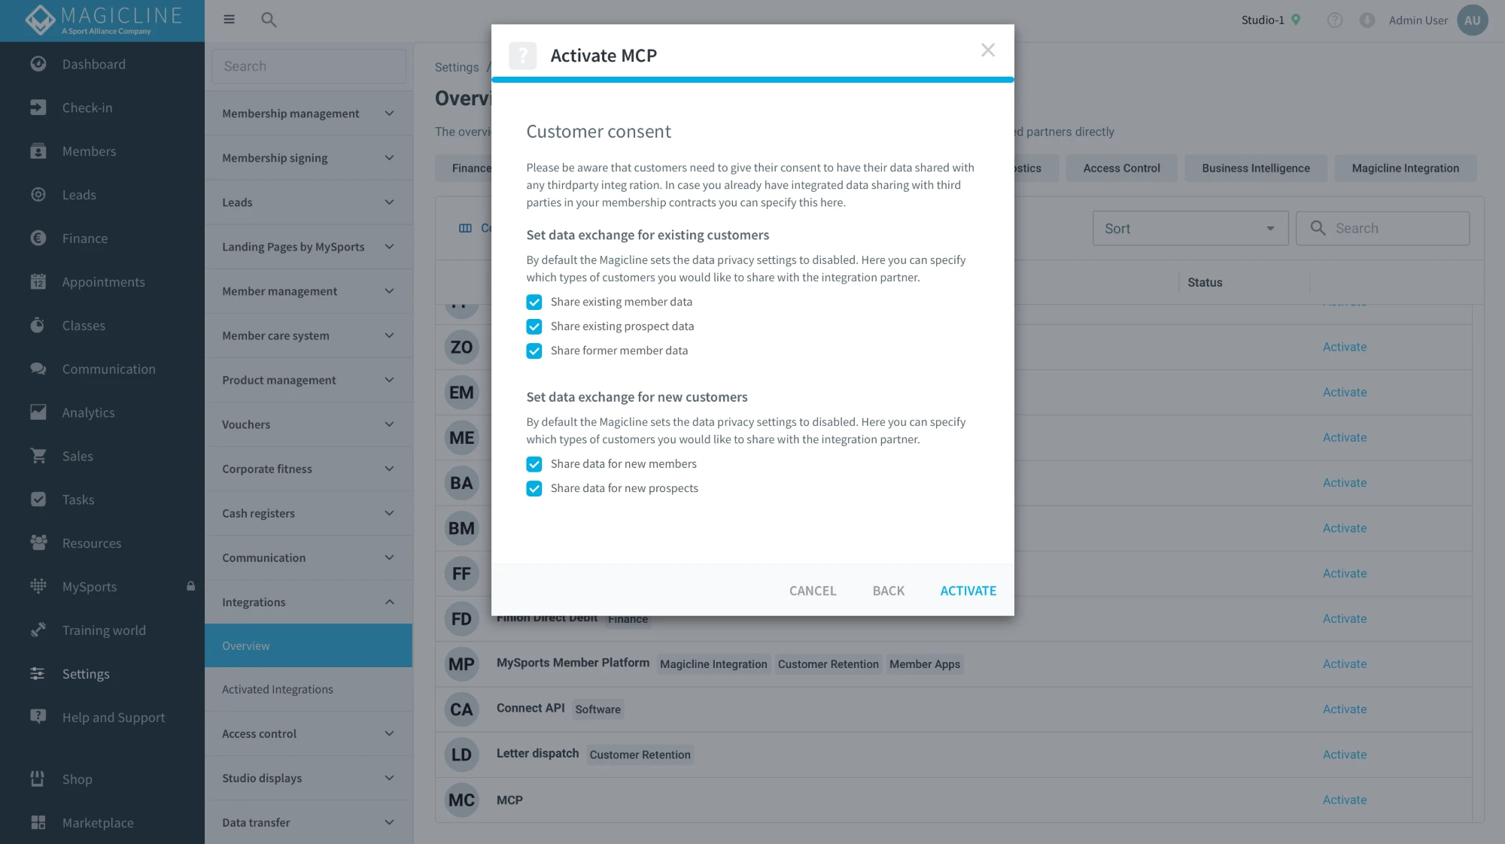Click the Settings breadcrumb link

point(456,67)
